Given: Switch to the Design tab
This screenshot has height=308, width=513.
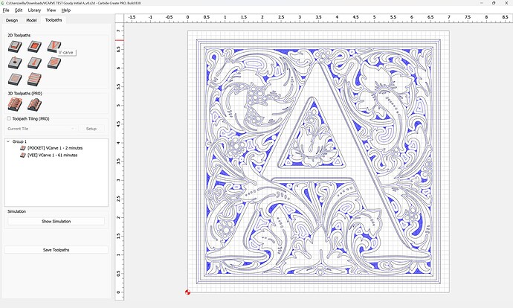Looking at the screenshot, I should (x=12, y=20).
